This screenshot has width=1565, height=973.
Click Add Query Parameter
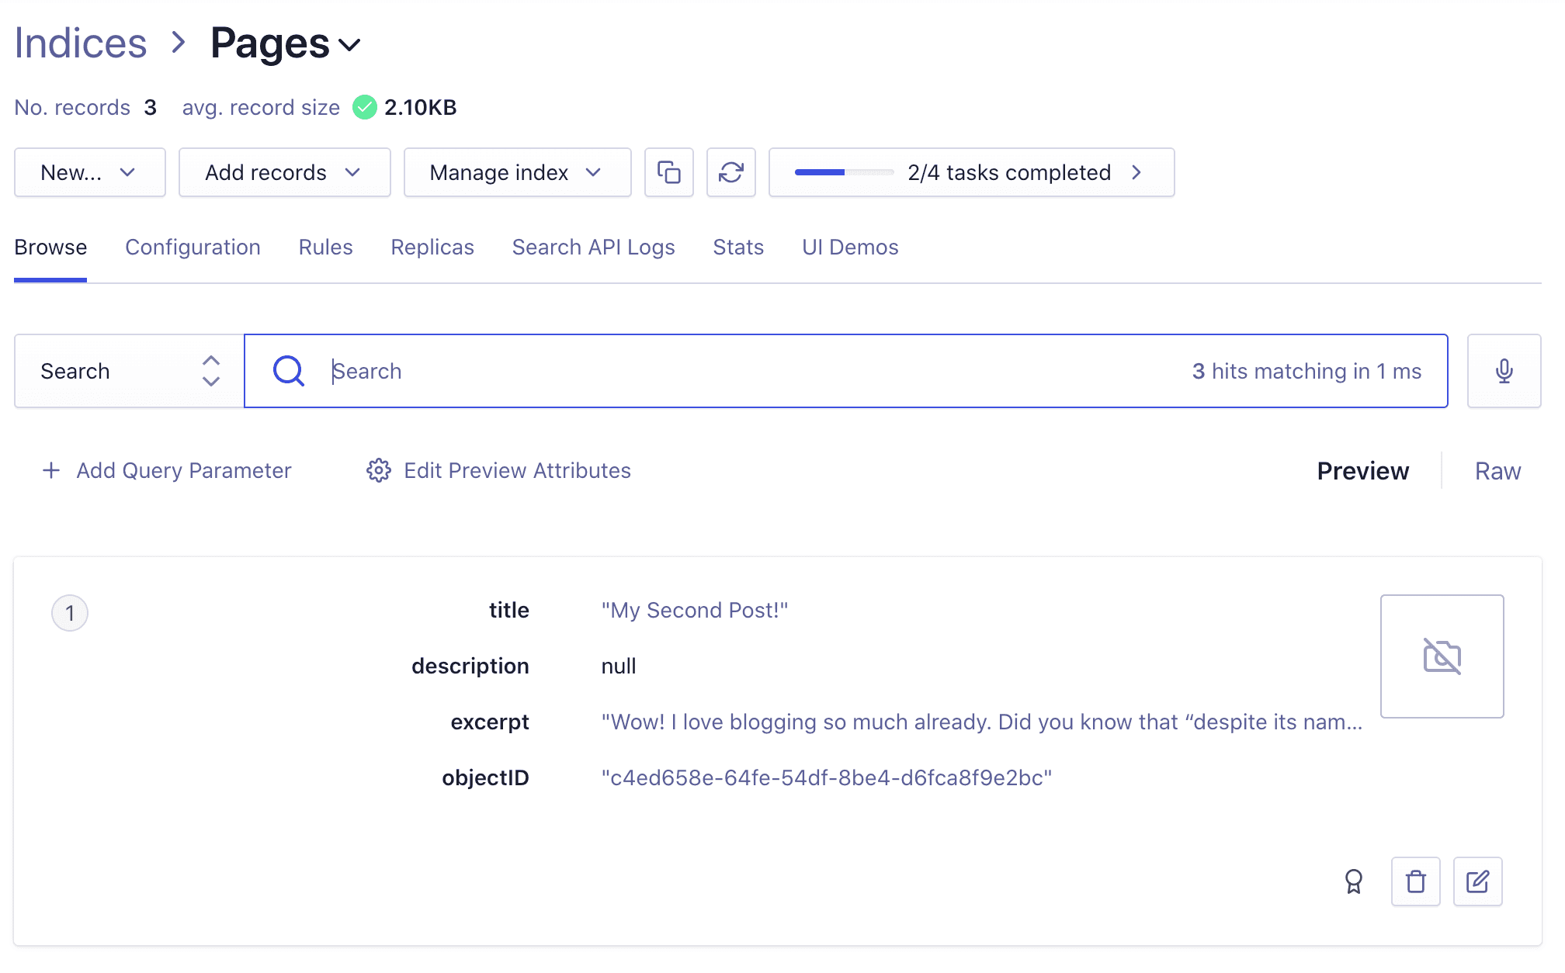(x=167, y=471)
